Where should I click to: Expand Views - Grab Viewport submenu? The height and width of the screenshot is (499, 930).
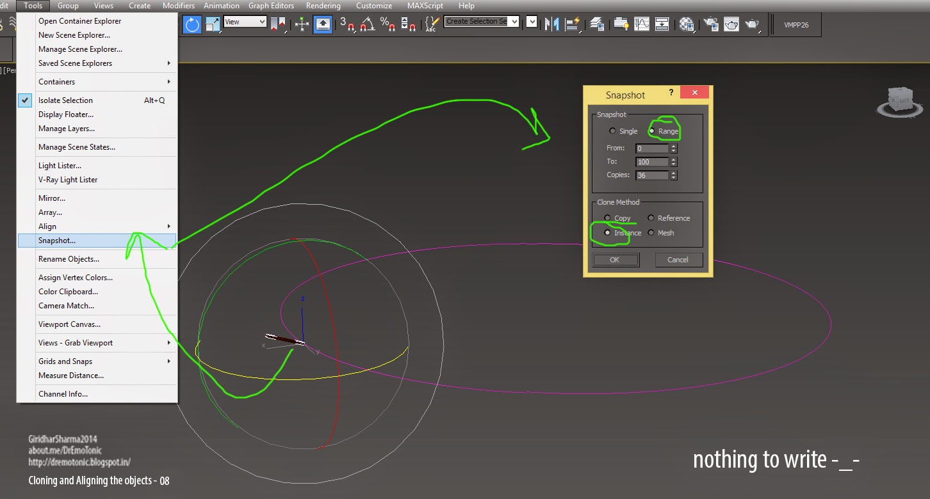pyautogui.click(x=97, y=343)
